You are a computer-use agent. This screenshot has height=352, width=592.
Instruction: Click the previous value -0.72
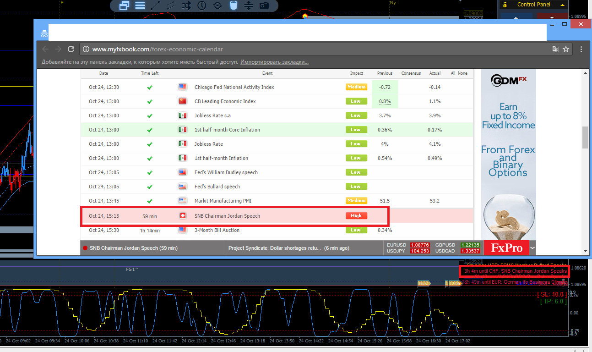[385, 87]
